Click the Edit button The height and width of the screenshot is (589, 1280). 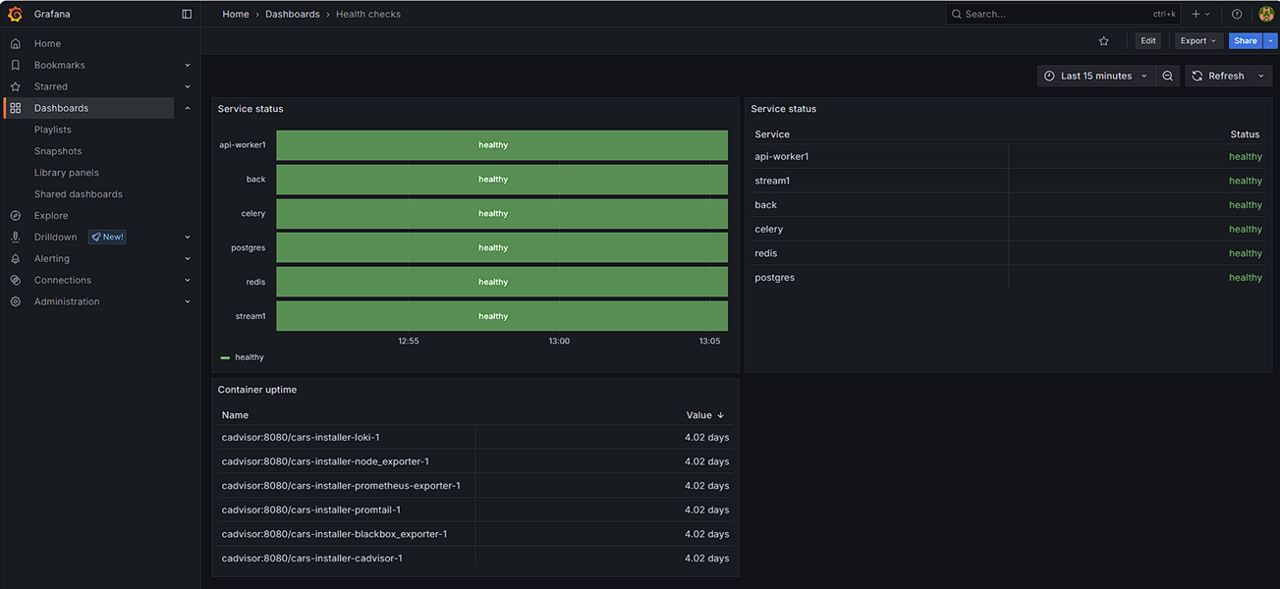1147,40
